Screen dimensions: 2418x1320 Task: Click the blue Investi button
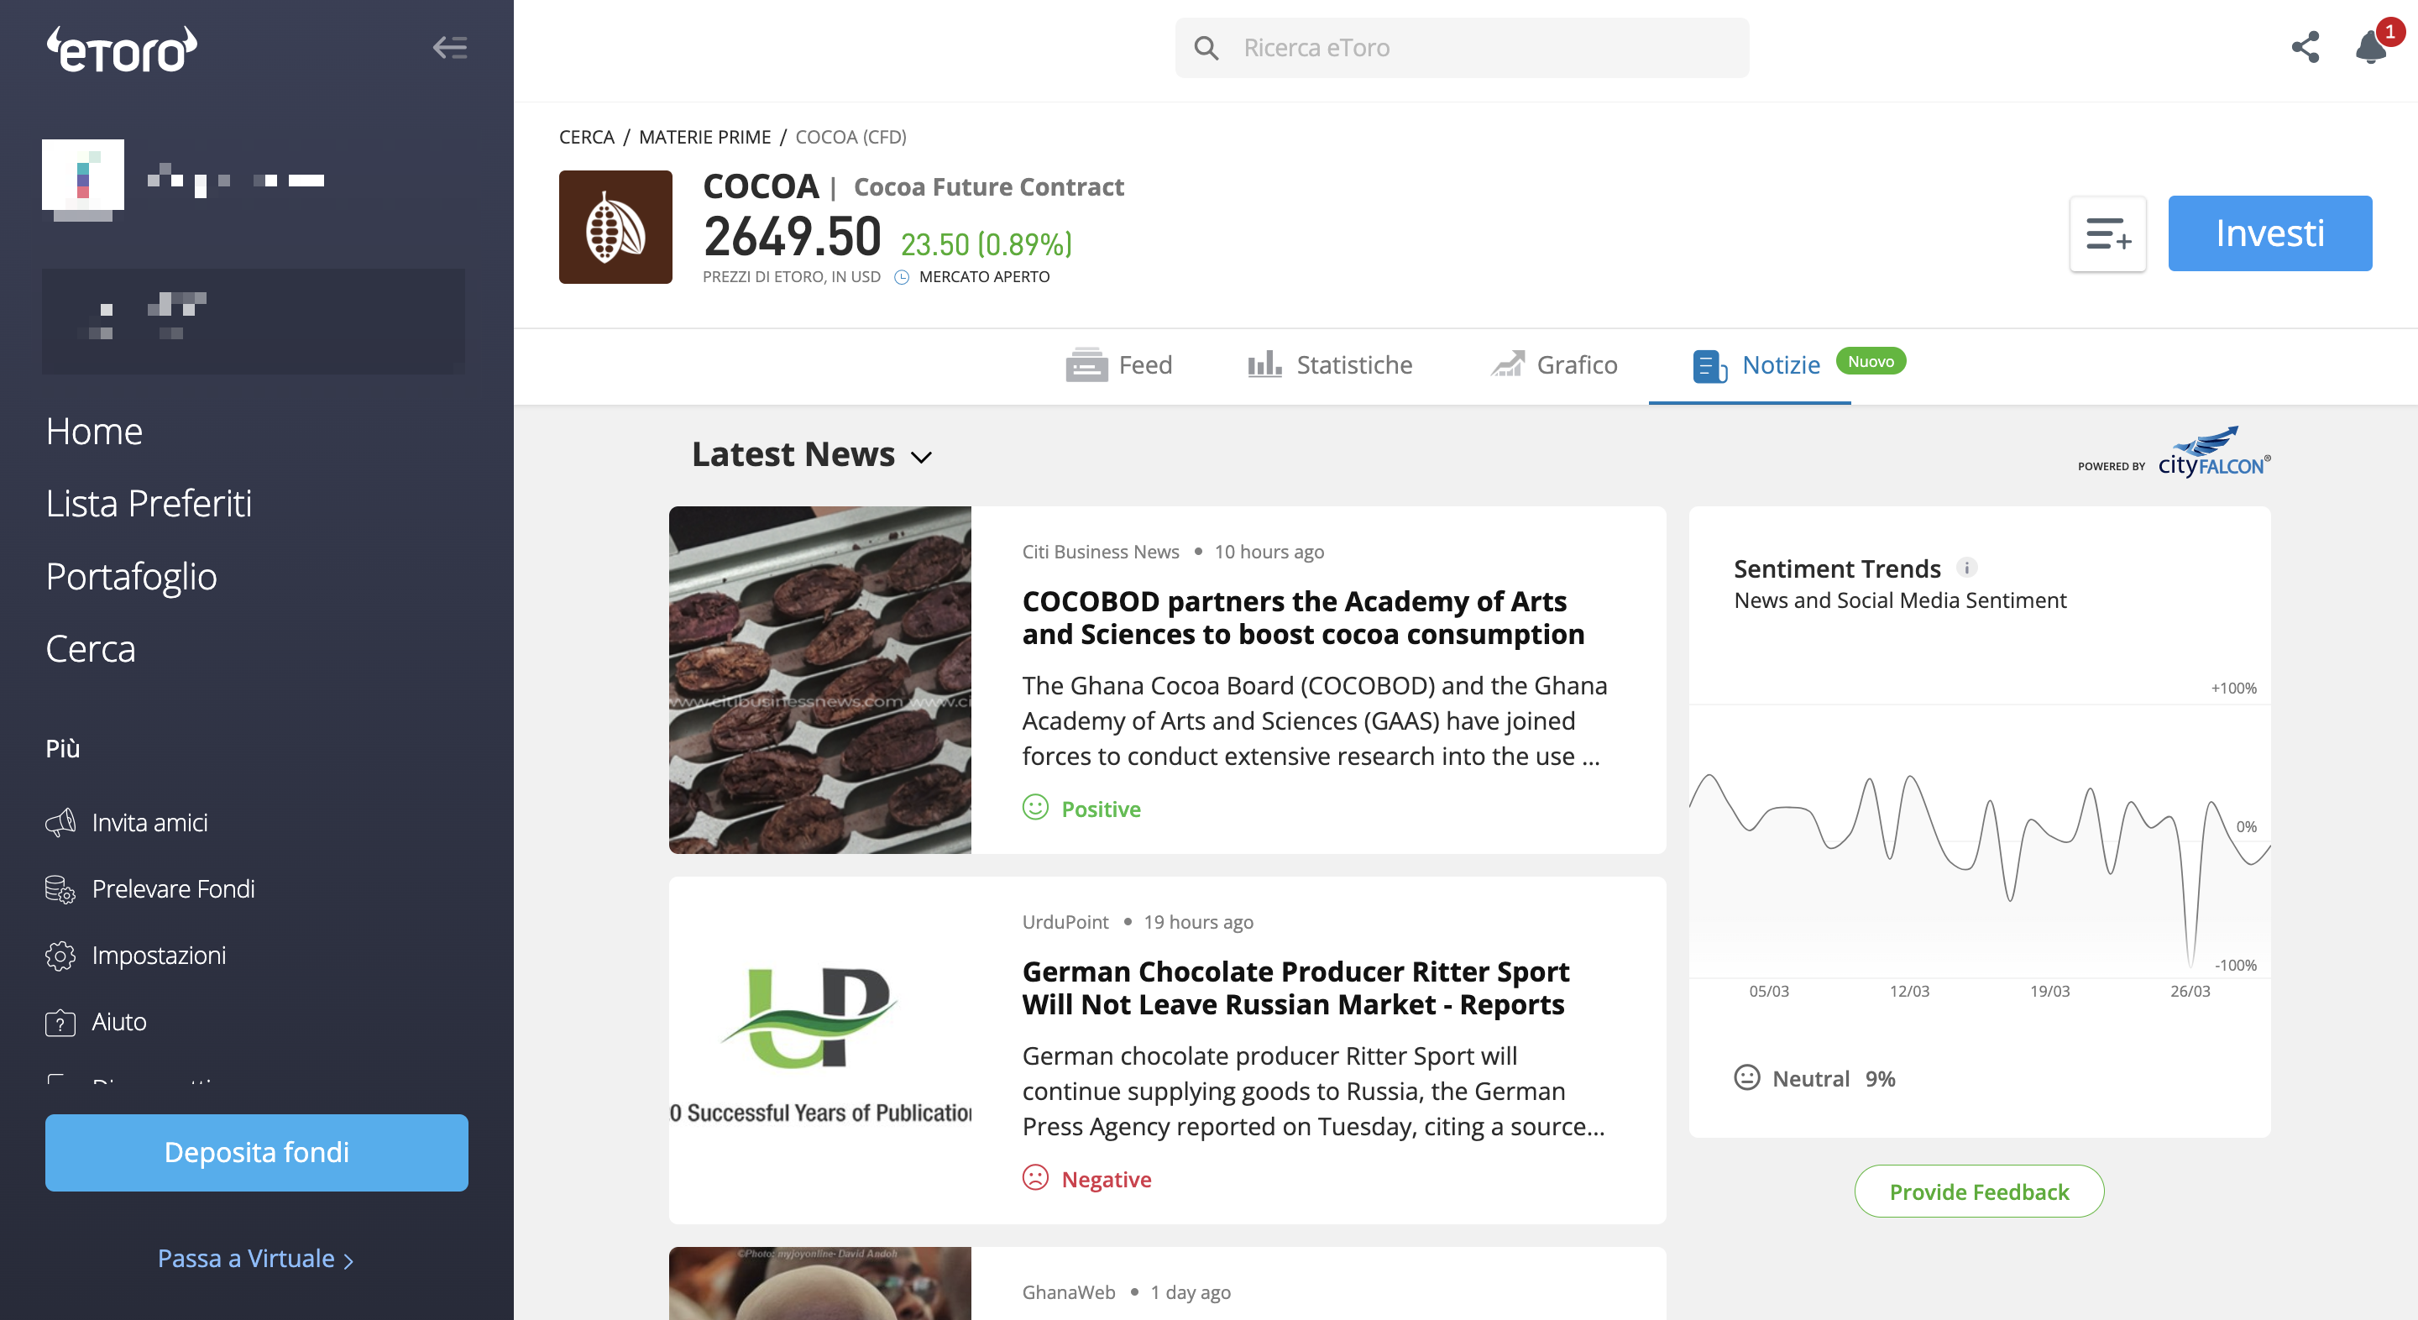tap(2269, 233)
